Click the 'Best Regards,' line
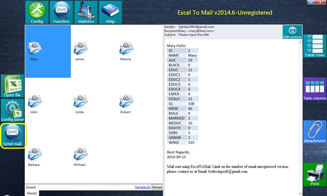 [178, 152]
